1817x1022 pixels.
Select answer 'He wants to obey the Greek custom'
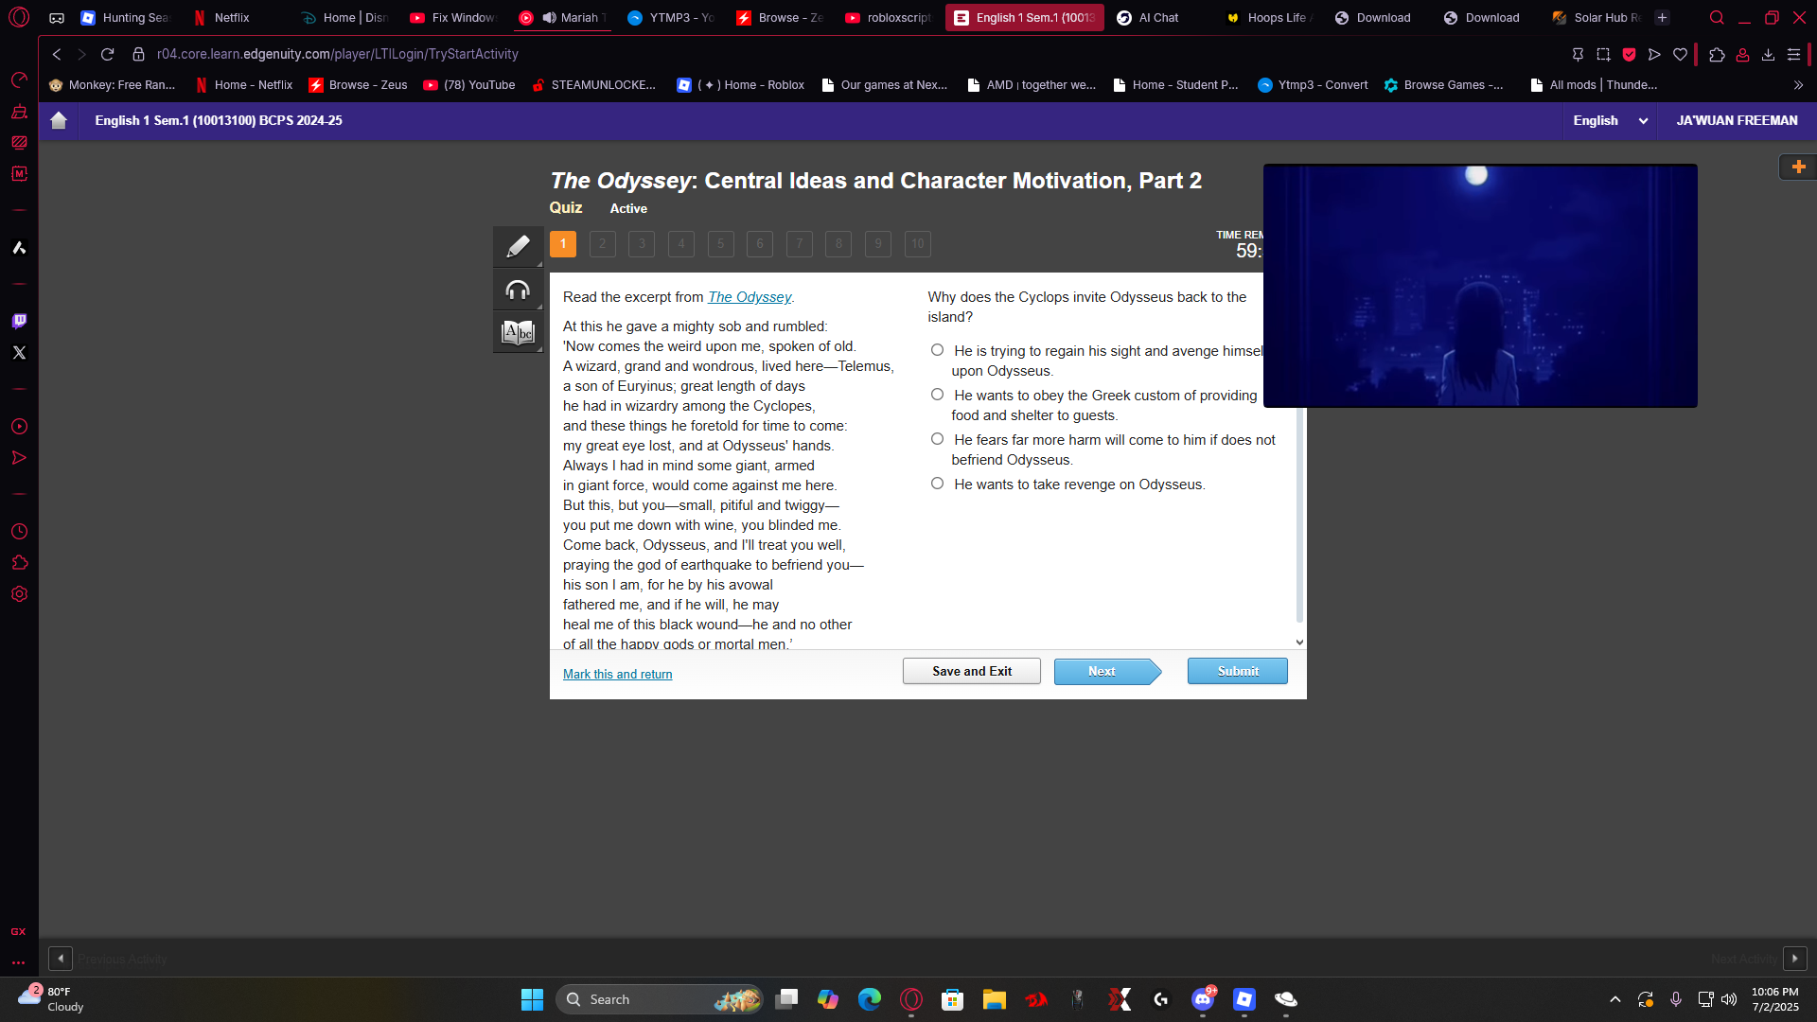tap(937, 395)
